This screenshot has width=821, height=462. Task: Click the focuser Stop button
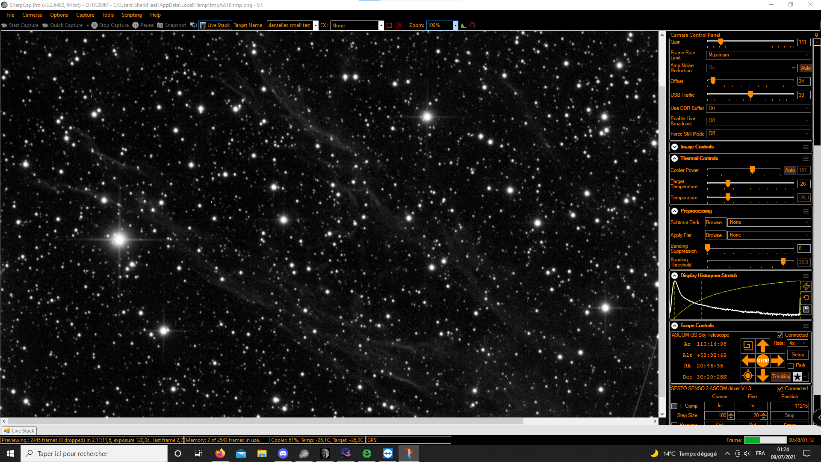[x=789, y=415]
